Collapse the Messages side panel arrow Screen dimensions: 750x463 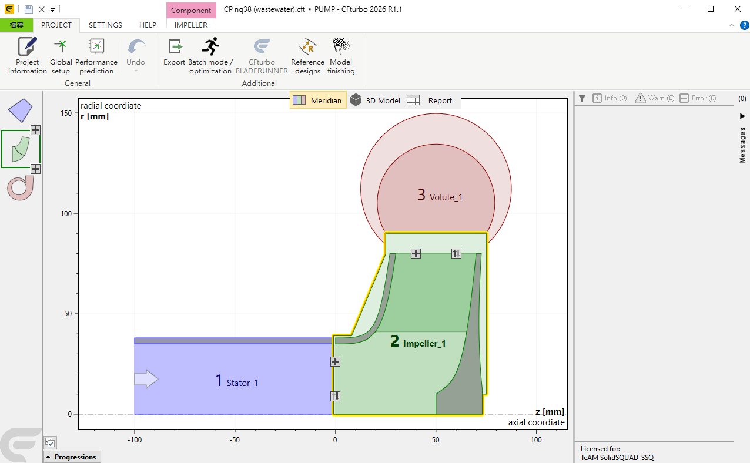[x=742, y=116]
